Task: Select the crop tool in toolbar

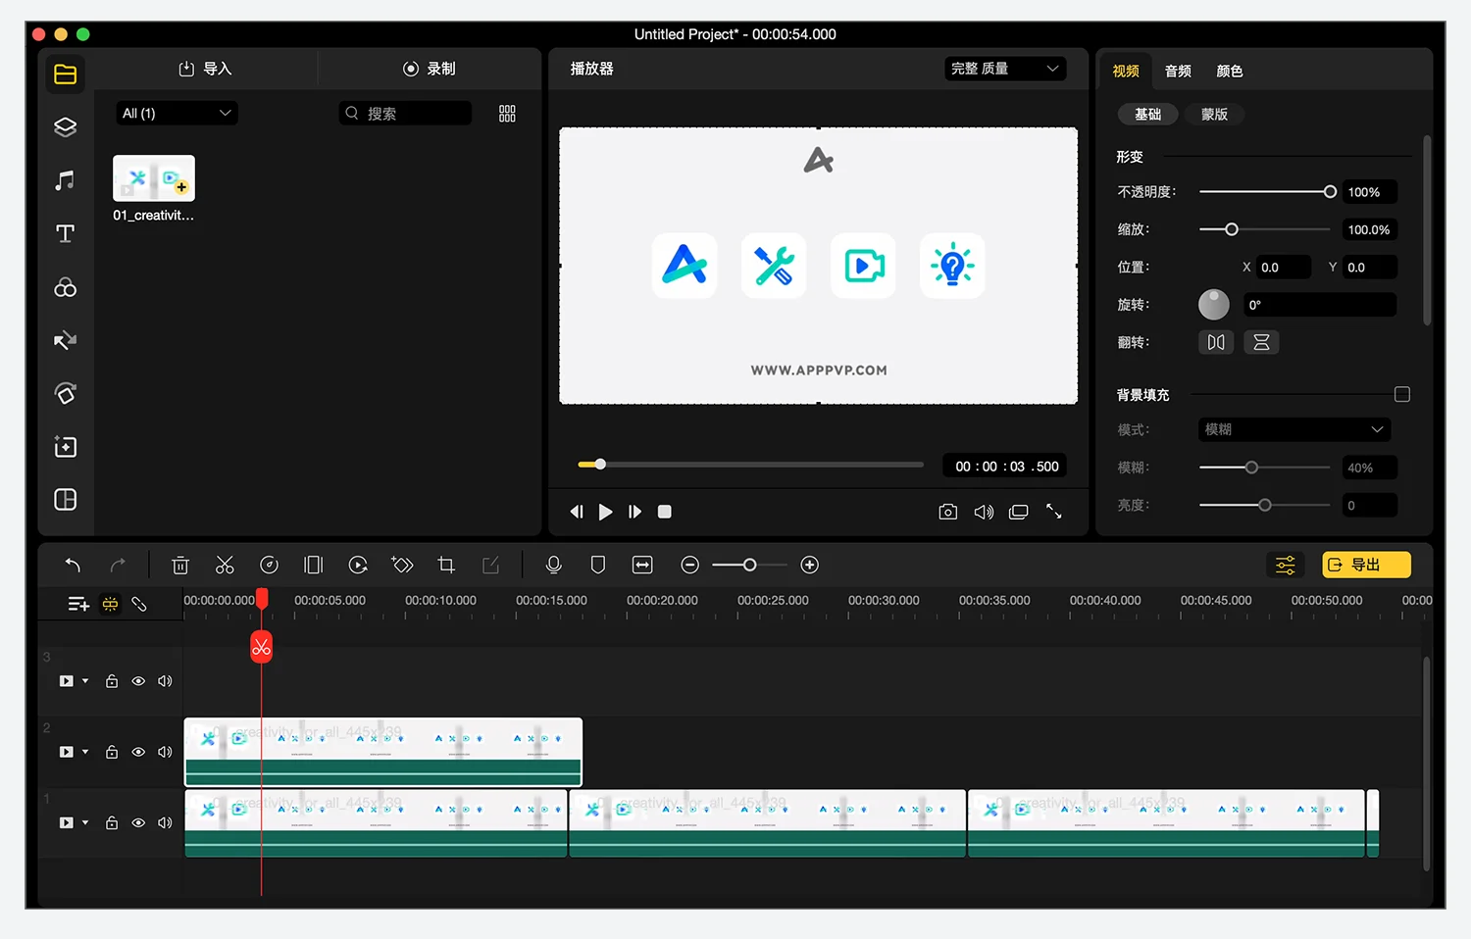Action: coord(446,565)
